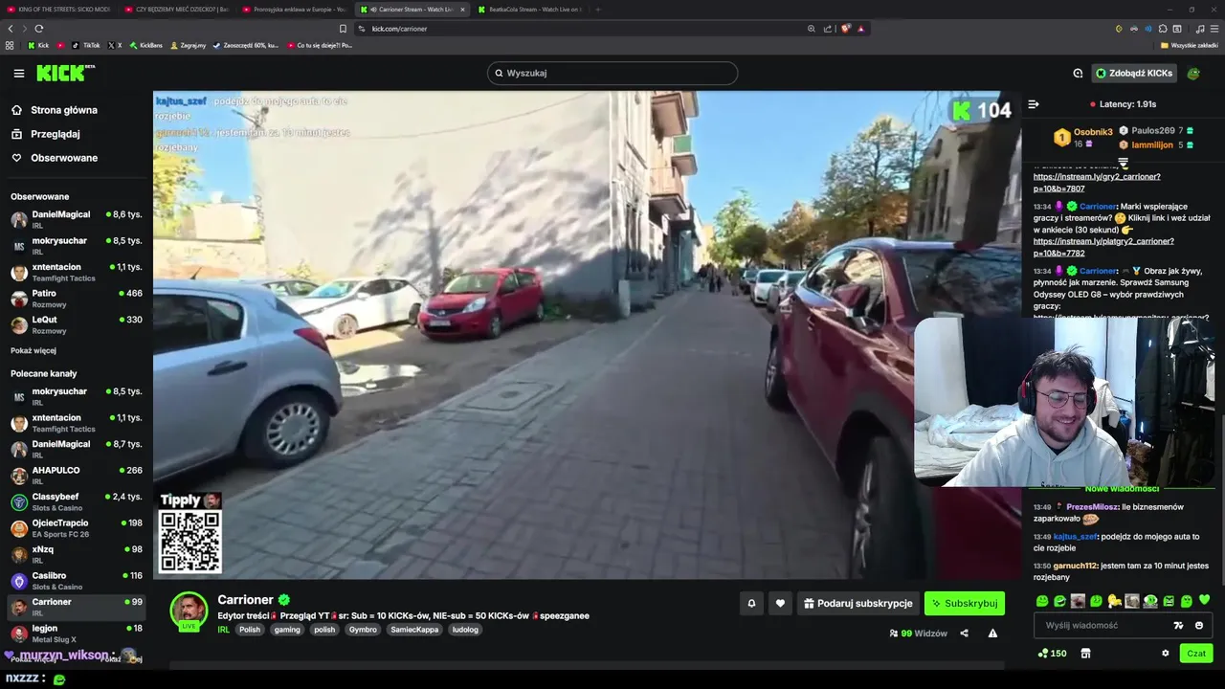Click Carrioner streamer avatar with LIVE badge

coord(189,612)
